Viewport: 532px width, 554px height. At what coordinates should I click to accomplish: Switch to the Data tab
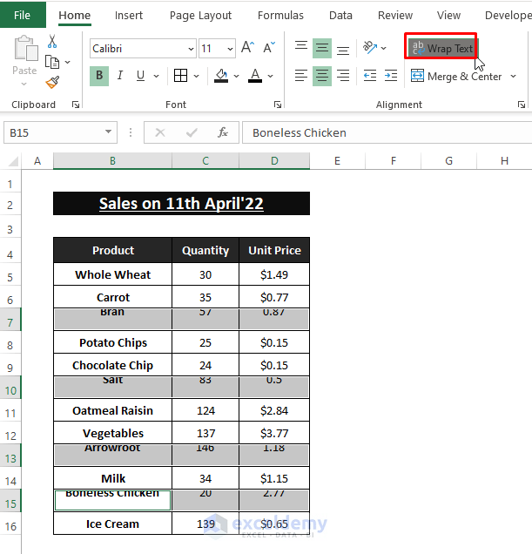[340, 15]
